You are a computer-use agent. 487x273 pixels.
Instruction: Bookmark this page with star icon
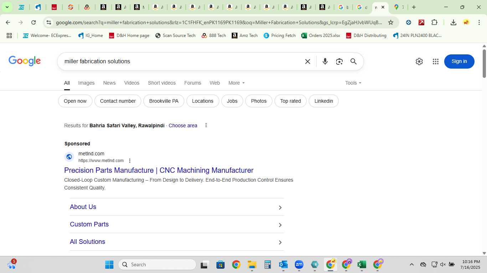pyautogui.click(x=391, y=22)
